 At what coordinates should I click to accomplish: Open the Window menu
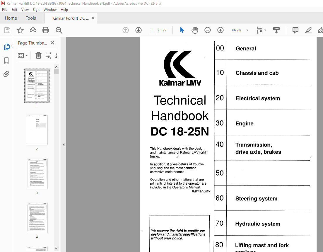[50, 10]
